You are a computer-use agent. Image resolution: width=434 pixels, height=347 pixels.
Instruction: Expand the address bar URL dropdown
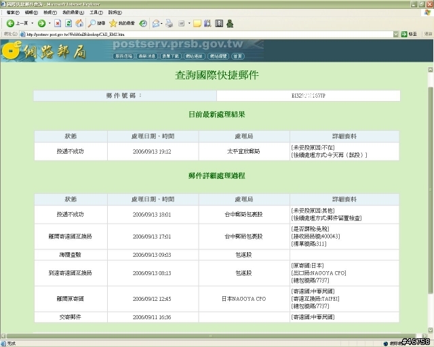click(396, 34)
